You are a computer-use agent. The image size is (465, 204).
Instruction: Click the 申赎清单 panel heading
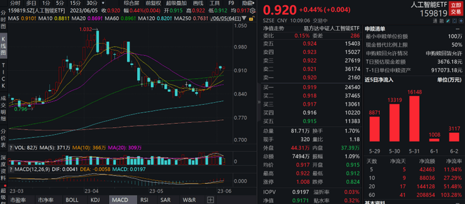375,29
